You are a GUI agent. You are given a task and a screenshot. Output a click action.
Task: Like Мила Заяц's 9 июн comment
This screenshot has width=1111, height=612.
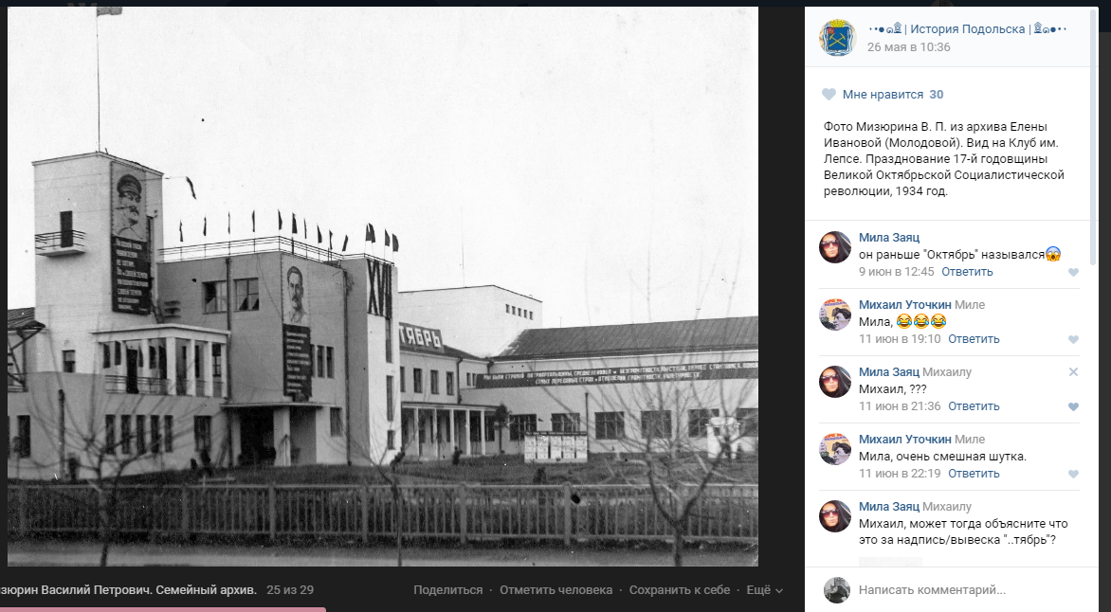click(1073, 272)
